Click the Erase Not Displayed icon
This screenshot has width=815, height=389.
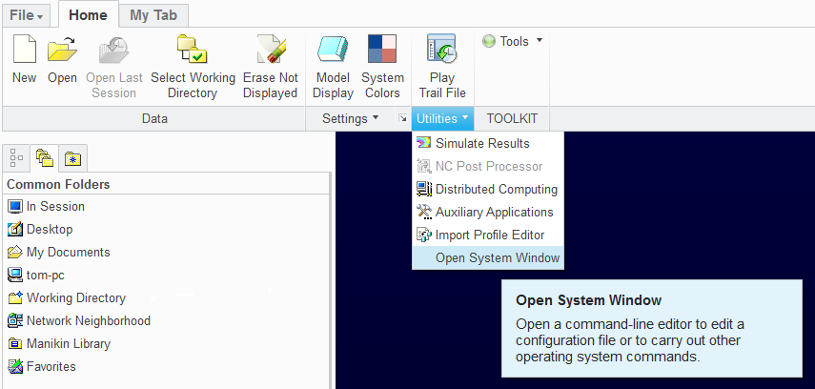pos(272,49)
